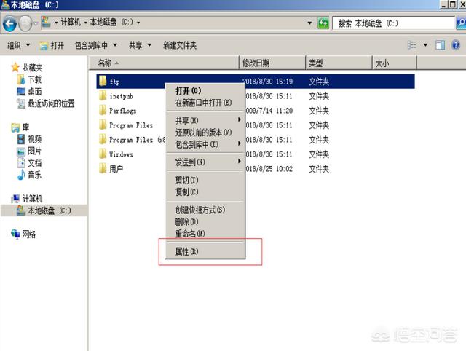Click 文件夹 type in the Windows row
This screenshot has width=466, height=351.
(319, 154)
